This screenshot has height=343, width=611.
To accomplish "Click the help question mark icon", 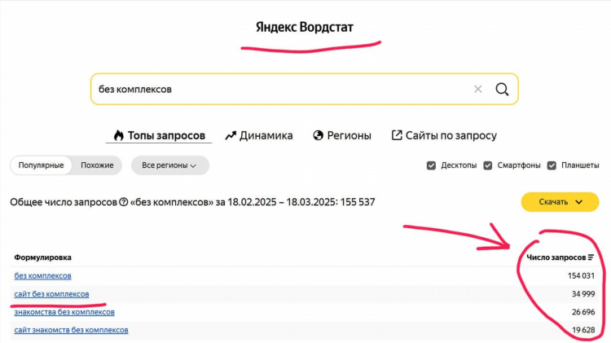I will tap(124, 202).
